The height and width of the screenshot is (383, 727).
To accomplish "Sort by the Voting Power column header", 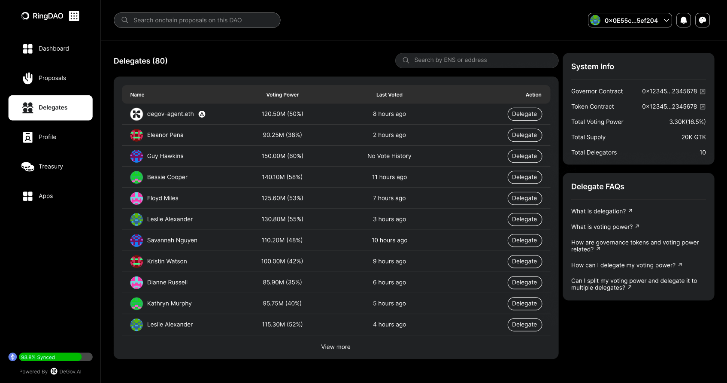I will [x=282, y=95].
